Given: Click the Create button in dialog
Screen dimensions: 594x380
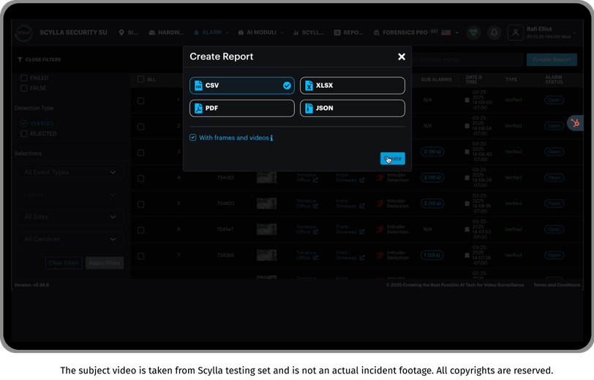Looking at the screenshot, I should pyautogui.click(x=392, y=159).
